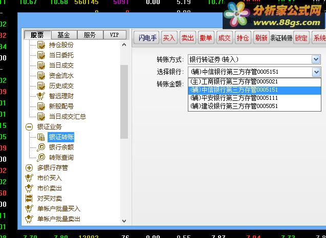Close the 选择银行 dropdown via its arrow
The width and height of the screenshot is (326, 238).
tap(316, 72)
